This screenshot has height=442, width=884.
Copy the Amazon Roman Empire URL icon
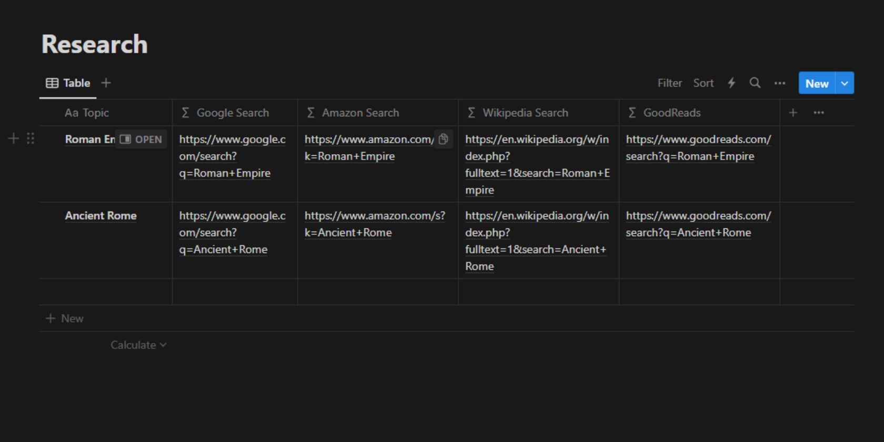[x=443, y=139]
